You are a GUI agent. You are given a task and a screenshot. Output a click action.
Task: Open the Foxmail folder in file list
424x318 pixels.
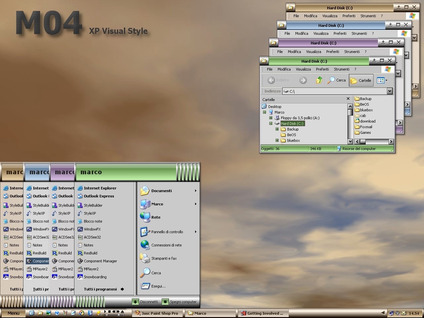363,127
